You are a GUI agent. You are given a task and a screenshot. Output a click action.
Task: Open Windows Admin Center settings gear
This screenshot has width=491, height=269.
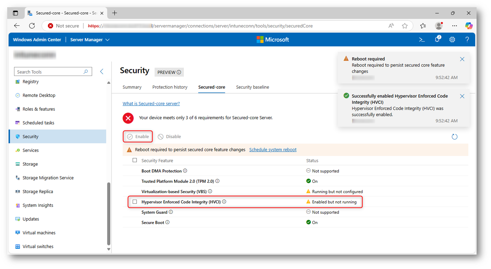click(x=452, y=40)
